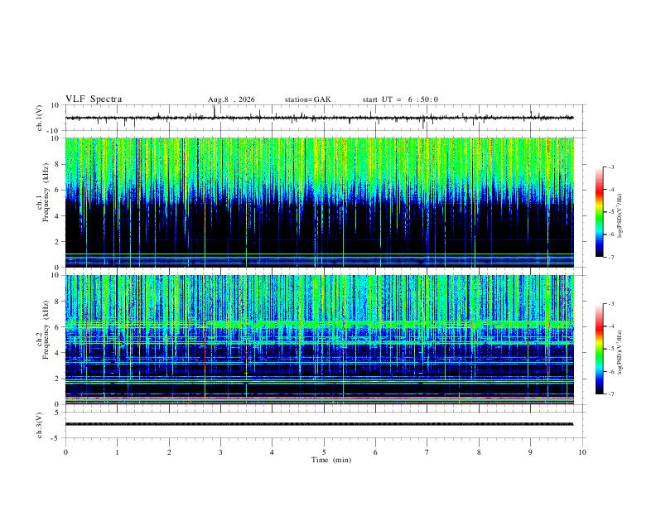
Task: Click the ch.1 log(PSD) colorbar label
Action: 620,215
